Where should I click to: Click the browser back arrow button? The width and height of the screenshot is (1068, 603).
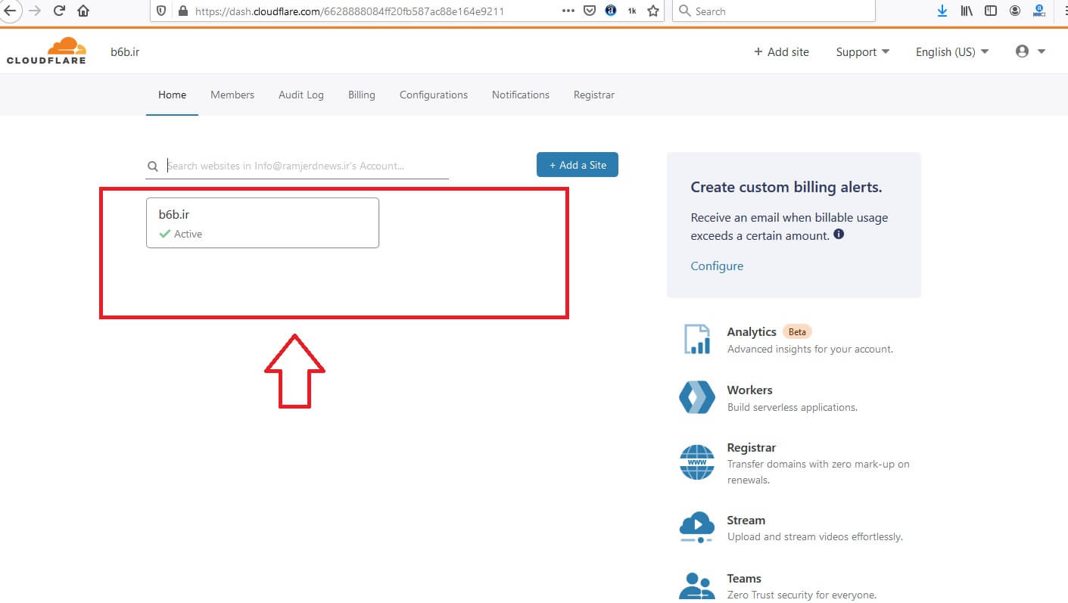tap(9, 11)
